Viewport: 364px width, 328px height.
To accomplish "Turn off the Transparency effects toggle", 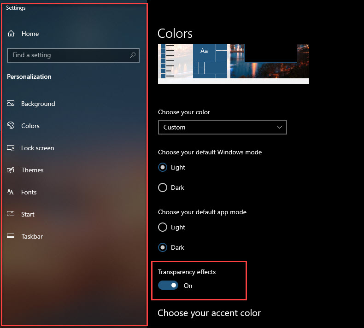I will coord(168,286).
